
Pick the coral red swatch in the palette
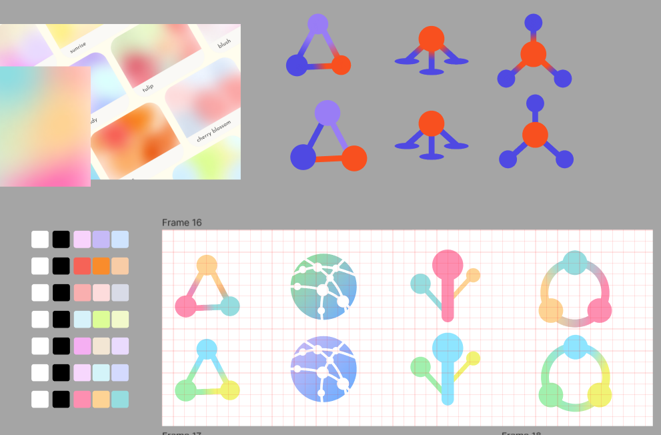(82, 266)
